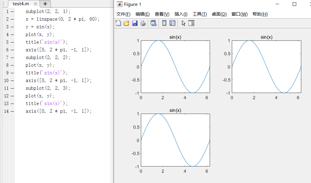Click the plot call on line 8

[40, 65]
